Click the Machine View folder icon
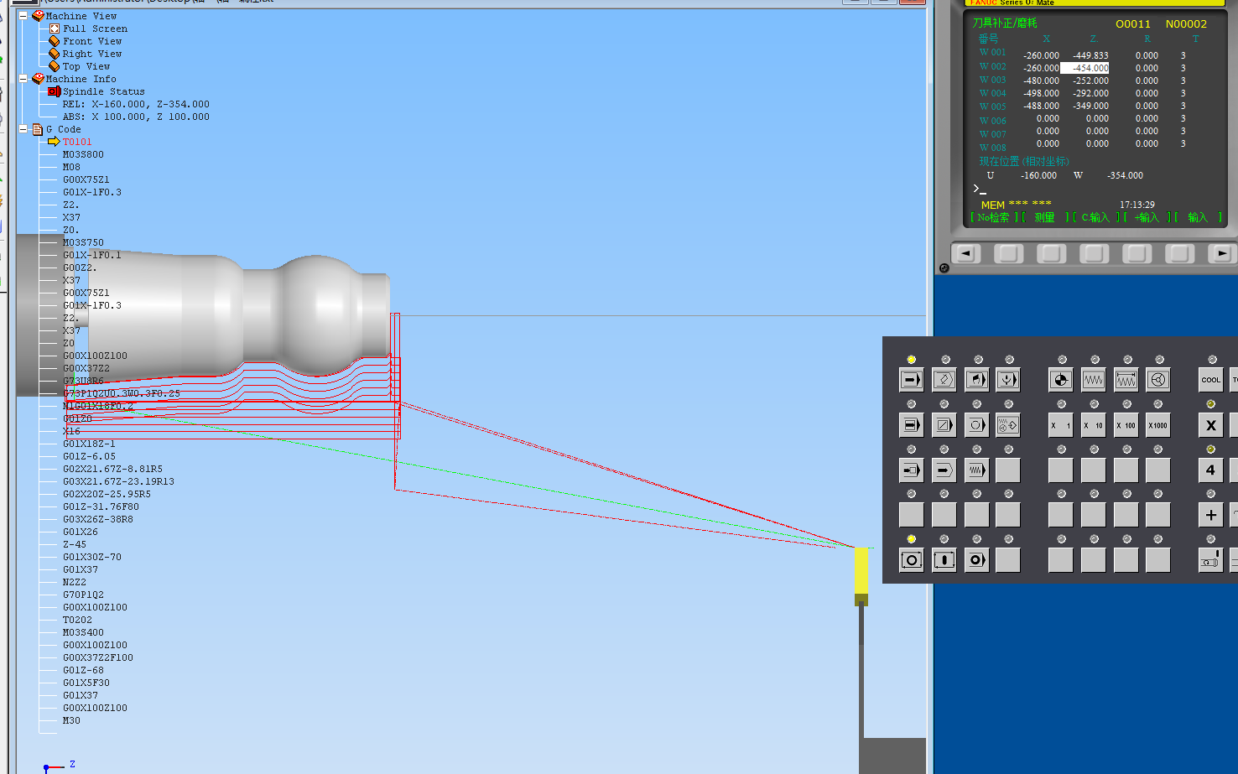This screenshot has height=774, width=1238. tap(38, 16)
